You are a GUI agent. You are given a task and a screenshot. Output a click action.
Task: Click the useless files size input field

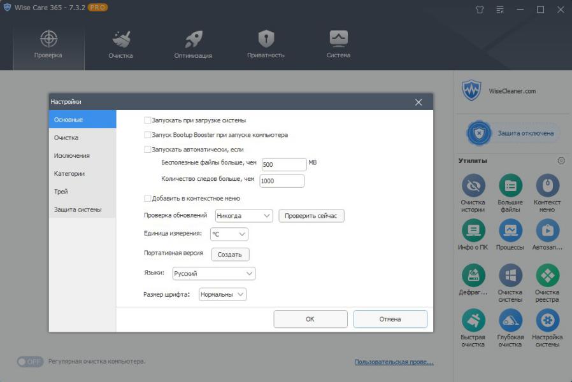(283, 164)
